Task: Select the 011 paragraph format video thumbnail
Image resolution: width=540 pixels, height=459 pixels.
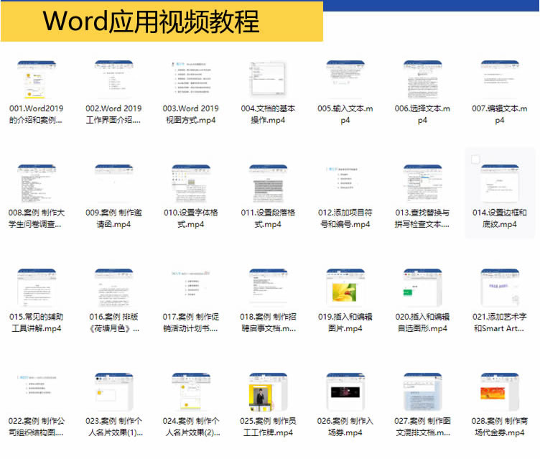Action: pos(268,184)
